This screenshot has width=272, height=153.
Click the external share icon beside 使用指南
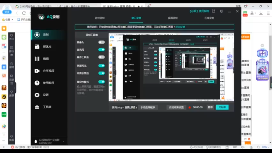click(x=214, y=11)
